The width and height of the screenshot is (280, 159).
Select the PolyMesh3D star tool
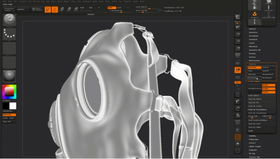pos(269,8)
